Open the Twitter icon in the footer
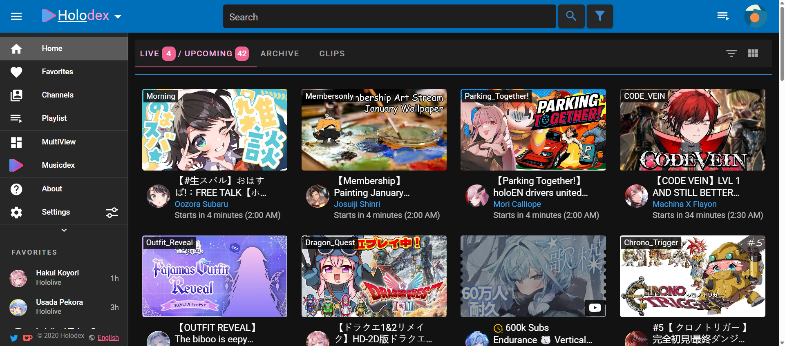The width and height of the screenshot is (785, 346). click(x=14, y=338)
